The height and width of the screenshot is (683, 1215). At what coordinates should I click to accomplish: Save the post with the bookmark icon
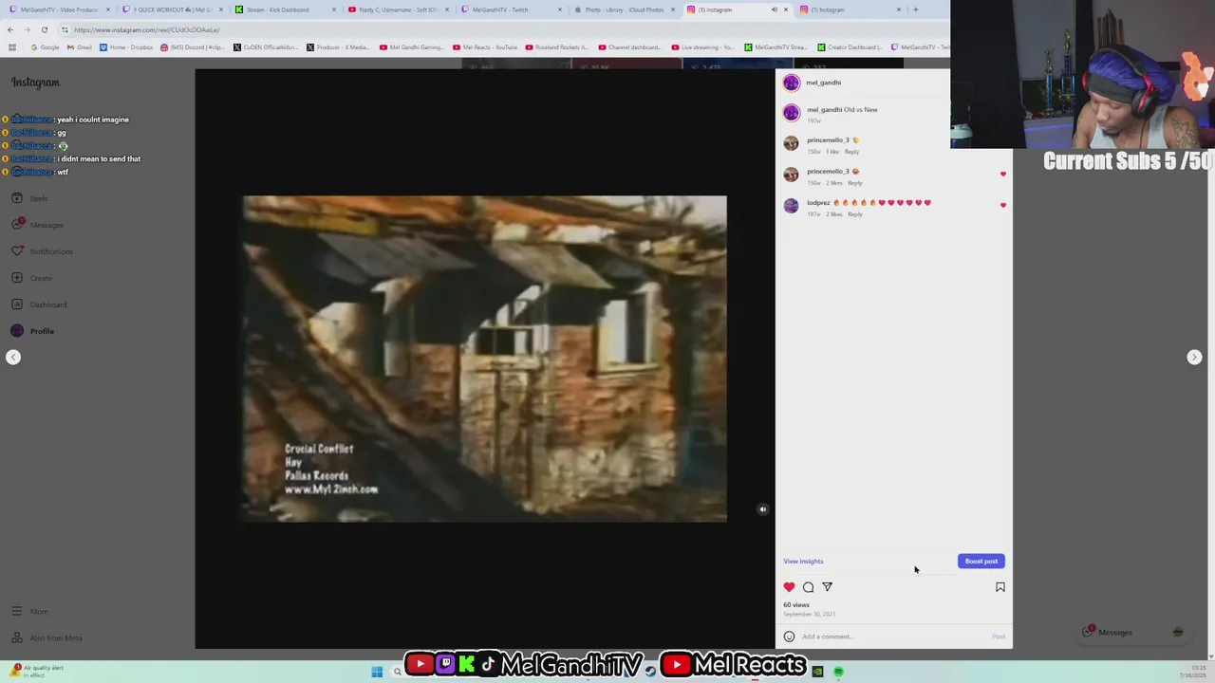[1000, 587]
